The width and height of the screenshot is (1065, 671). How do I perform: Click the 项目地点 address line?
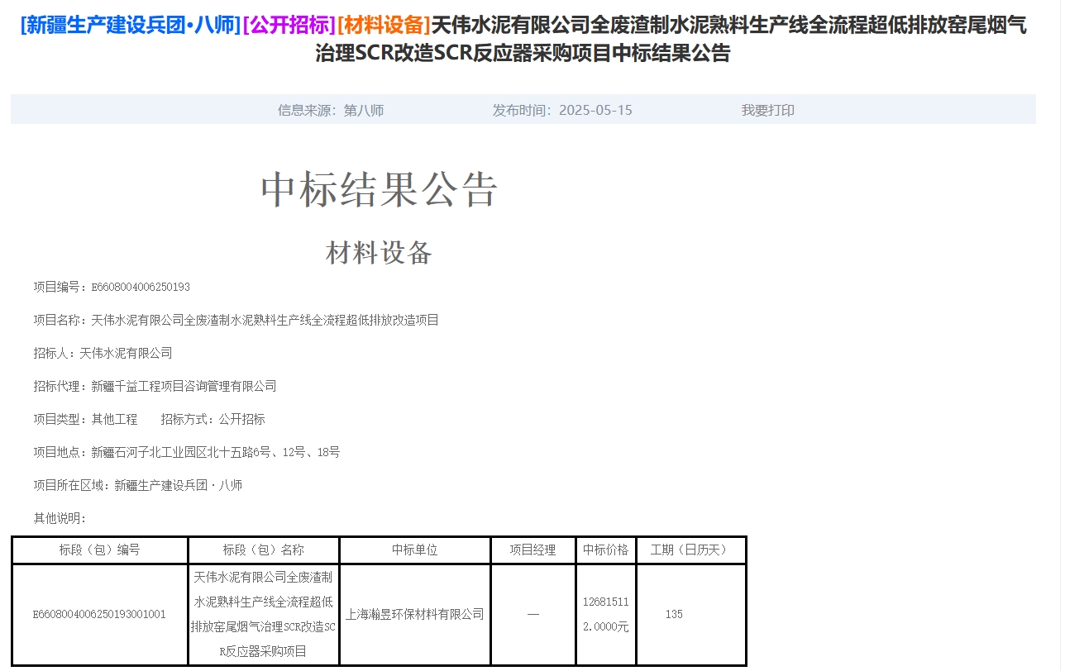[187, 452]
